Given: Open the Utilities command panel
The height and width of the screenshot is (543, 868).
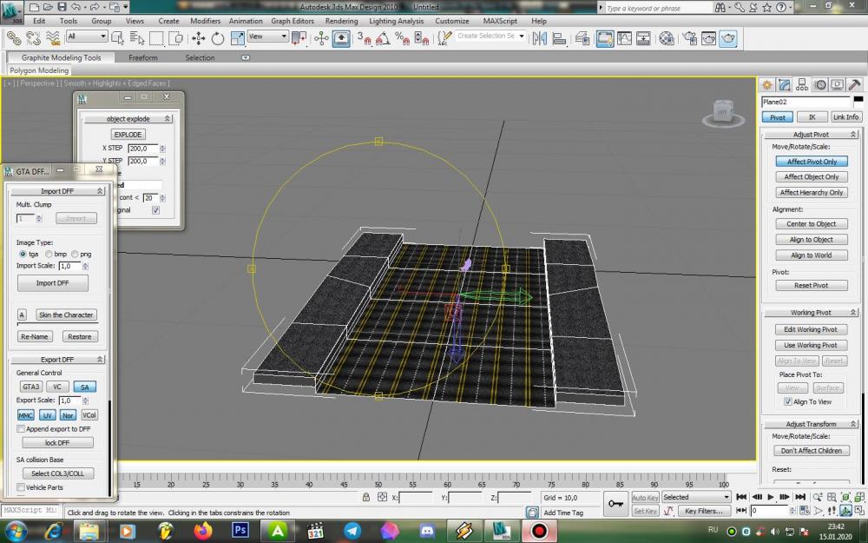Looking at the screenshot, I should [x=854, y=85].
